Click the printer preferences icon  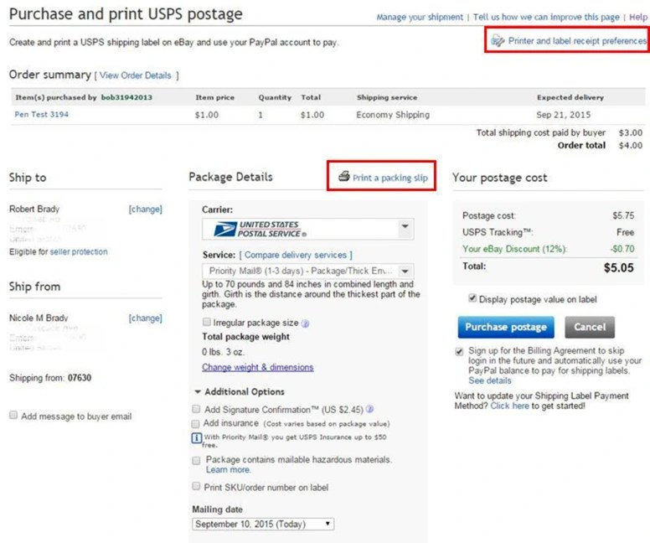point(498,40)
